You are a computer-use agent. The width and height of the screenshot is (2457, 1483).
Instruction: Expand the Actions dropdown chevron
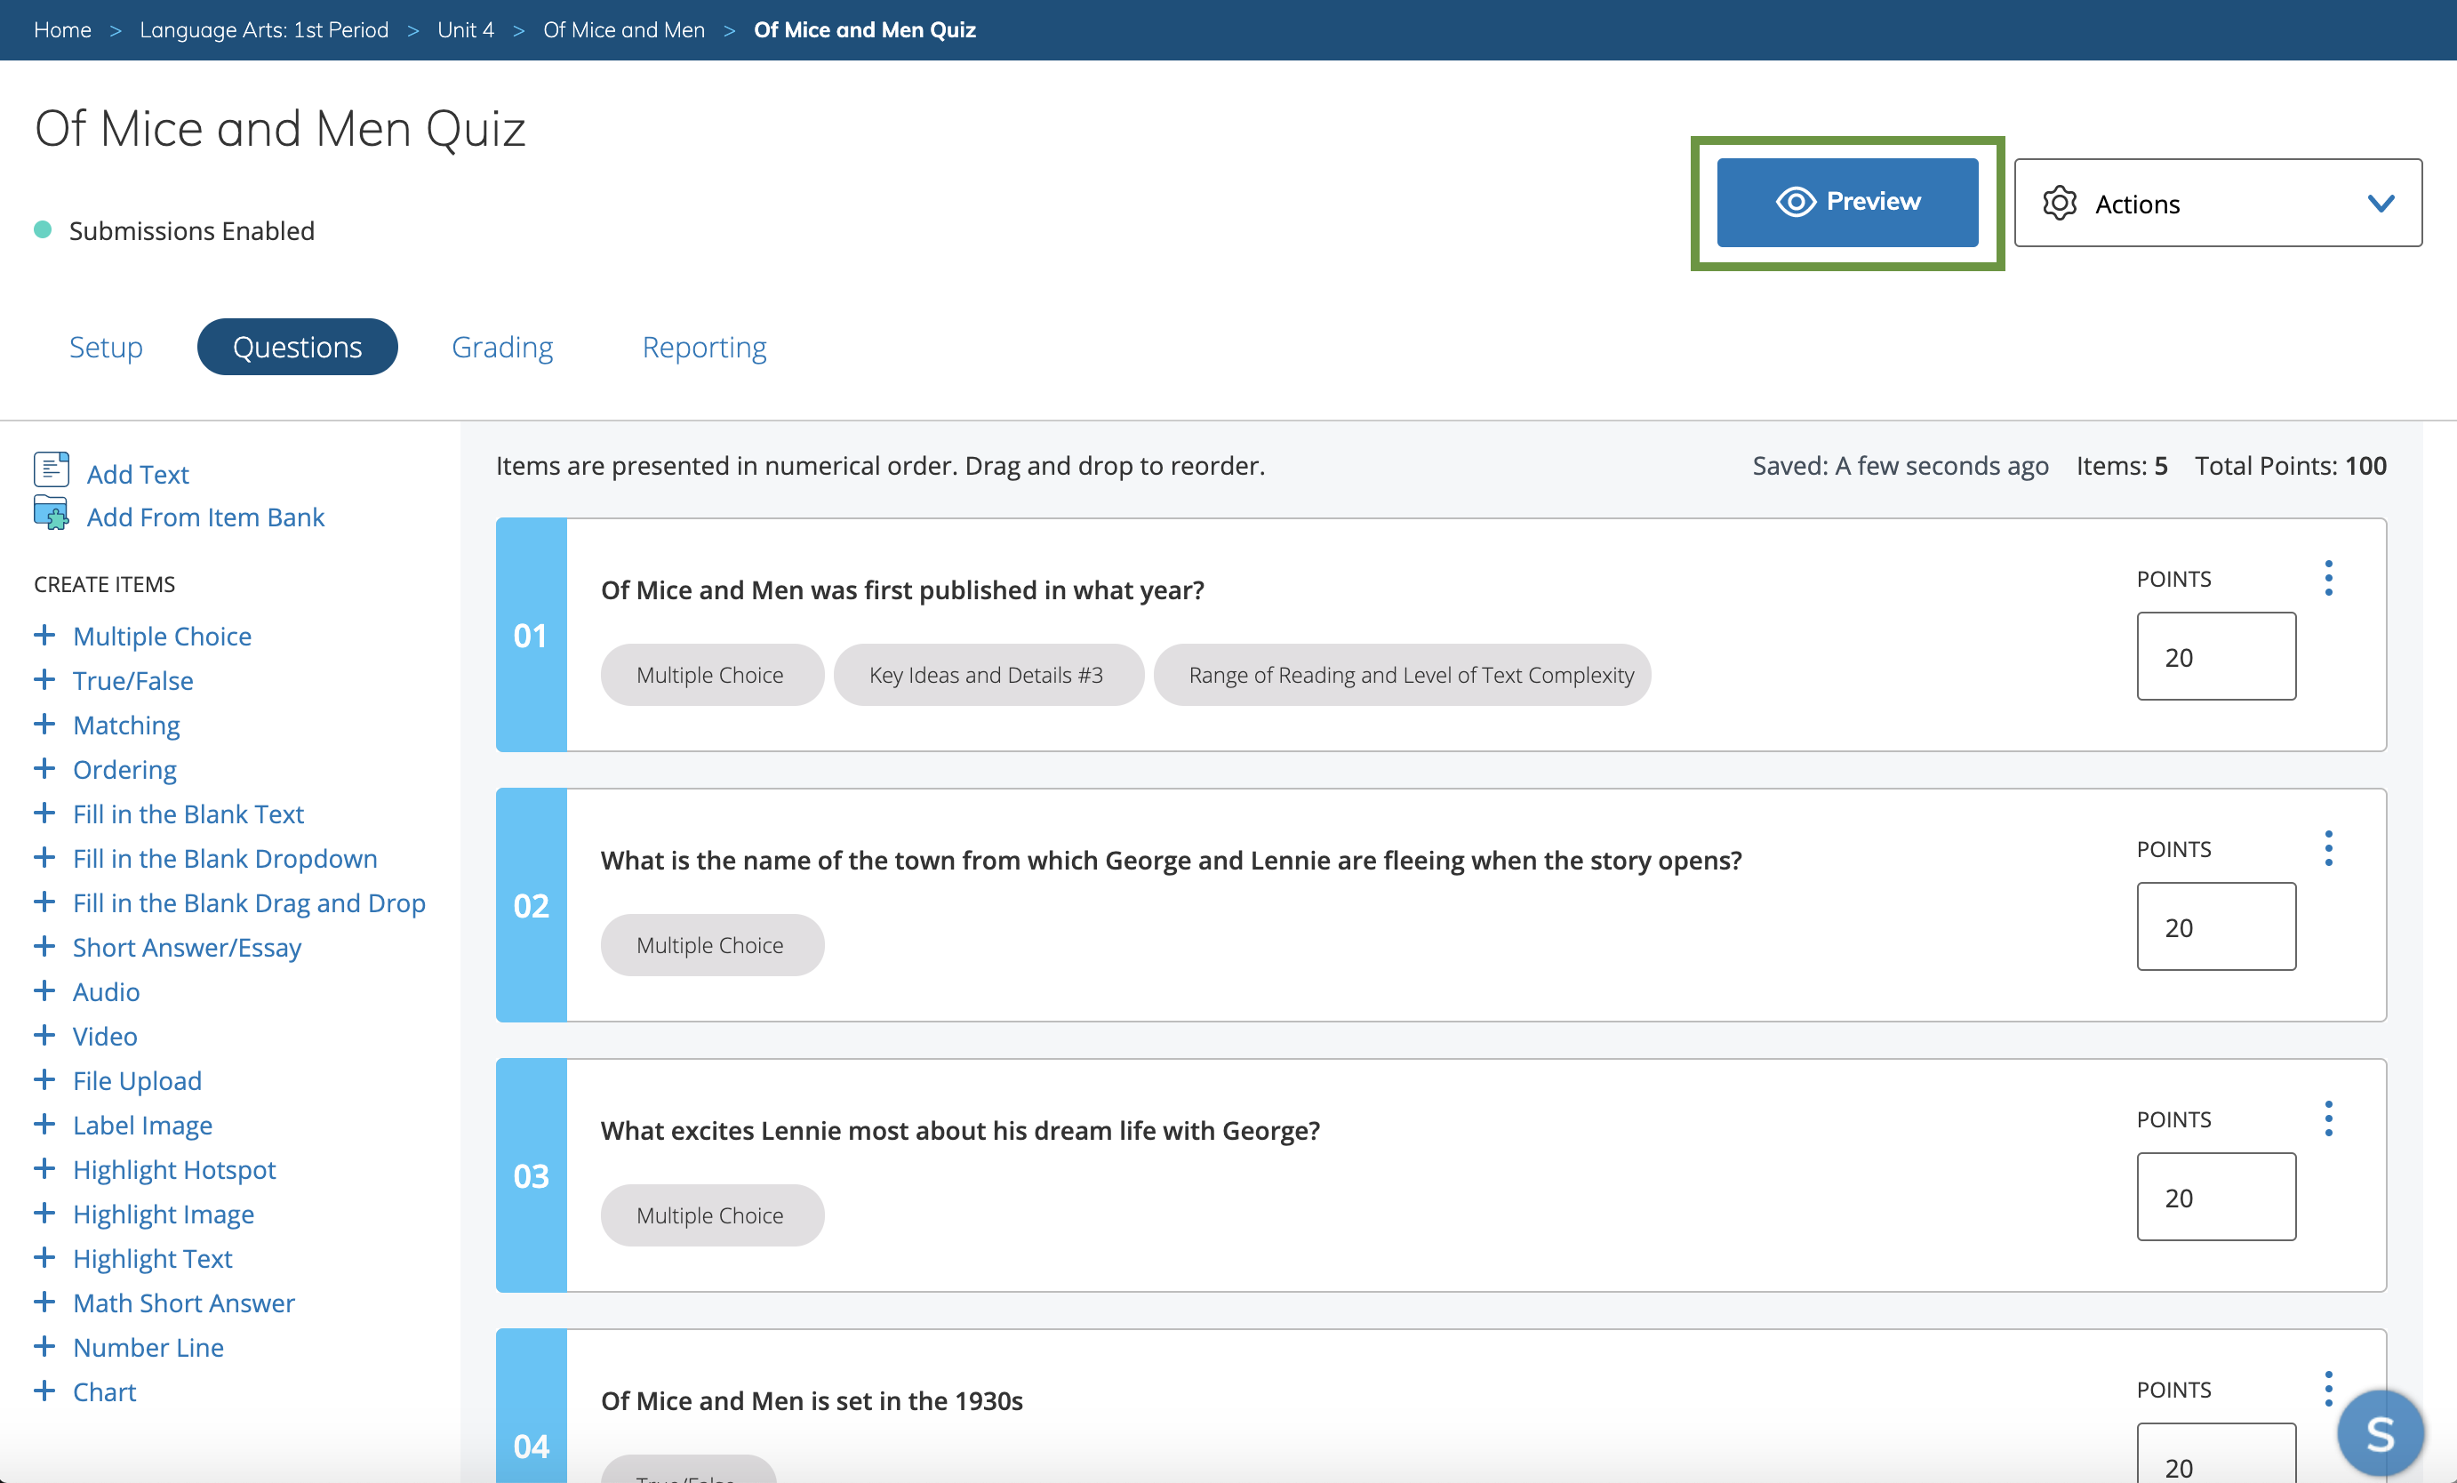(x=2381, y=204)
